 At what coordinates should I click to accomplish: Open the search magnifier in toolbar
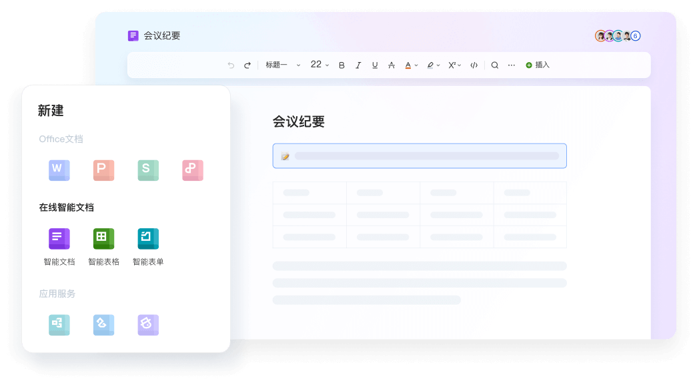coord(494,65)
